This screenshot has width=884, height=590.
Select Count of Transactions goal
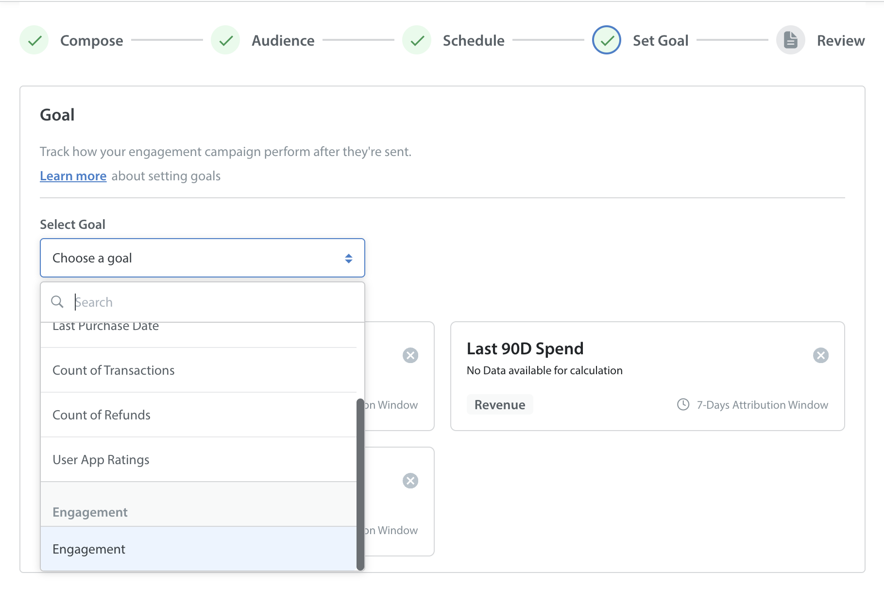(199, 370)
